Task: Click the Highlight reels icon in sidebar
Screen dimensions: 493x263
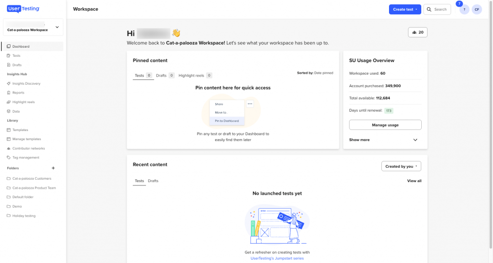Action: pyautogui.click(x=9, y=102)
